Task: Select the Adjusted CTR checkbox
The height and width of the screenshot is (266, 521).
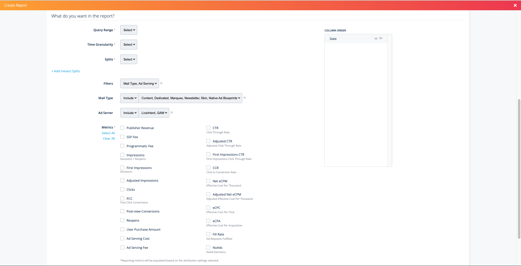Action: point(208,141)
